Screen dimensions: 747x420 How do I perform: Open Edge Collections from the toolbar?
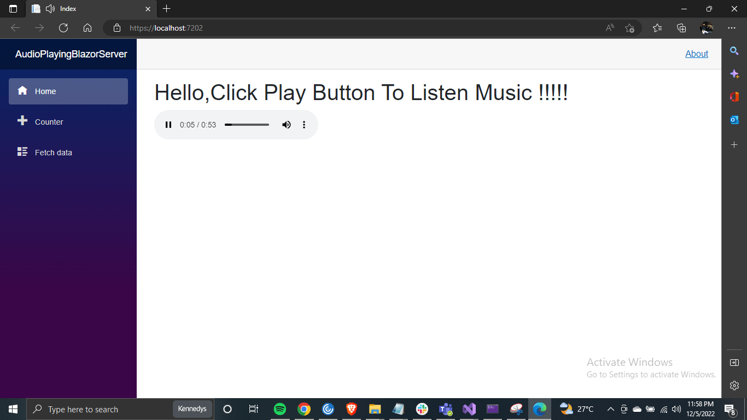(681, 27)
